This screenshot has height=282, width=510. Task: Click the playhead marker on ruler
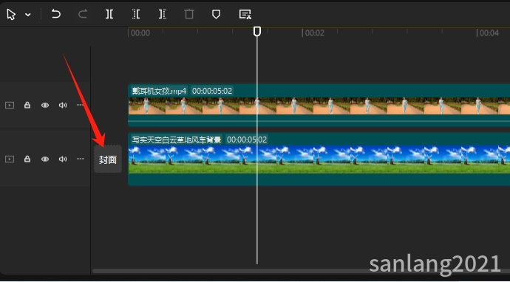[x=257, y=32]
